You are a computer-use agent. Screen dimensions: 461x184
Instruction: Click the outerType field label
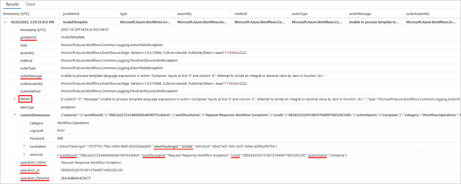pos(27,68)
